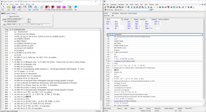Click the New Items icon in Voyager
The image size is (206, 112).
58,7
